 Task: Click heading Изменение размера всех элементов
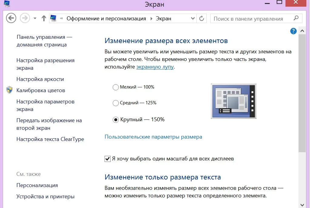(166, 41)
